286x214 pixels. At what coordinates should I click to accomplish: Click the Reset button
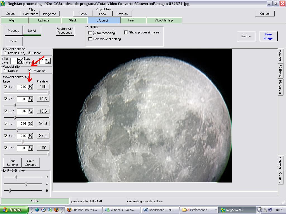pyautogui.click(x=13, y=41)
